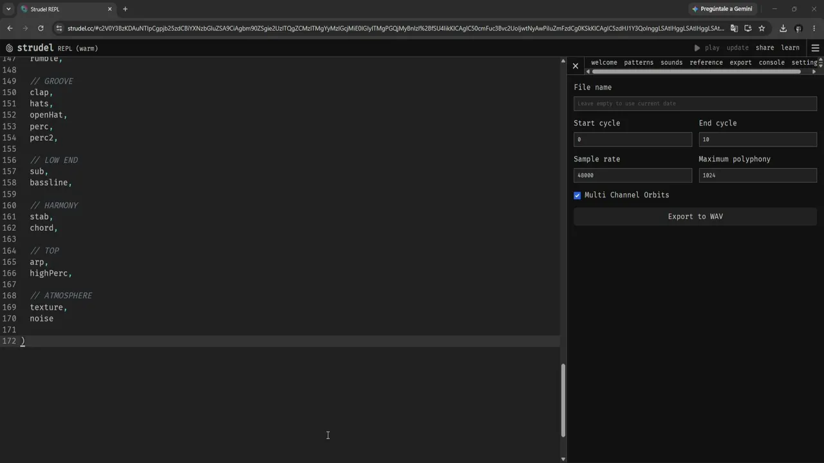Click the code line 'chord,'
Screen dimensions: 824x463
click(x=44, y=228)
